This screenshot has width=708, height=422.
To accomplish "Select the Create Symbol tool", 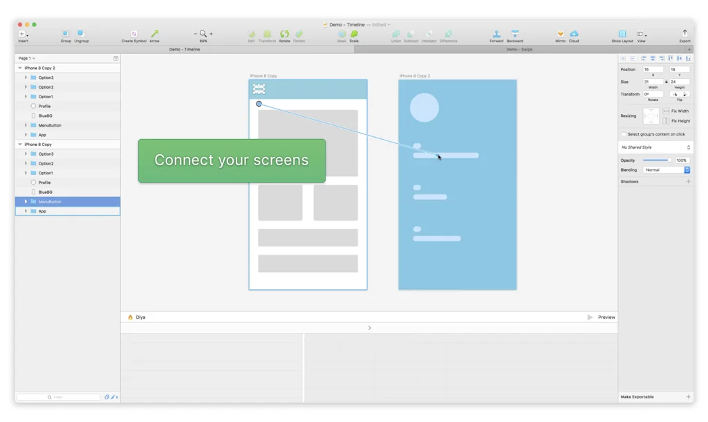I will point(133,34).
